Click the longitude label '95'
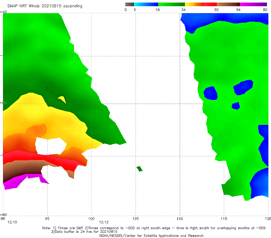271x238 pixels. point(47,219)
